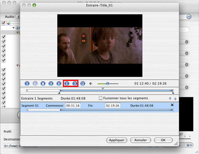
Task: Jump to previous frame with skip-back button
Action: click(x=51, y=84)
